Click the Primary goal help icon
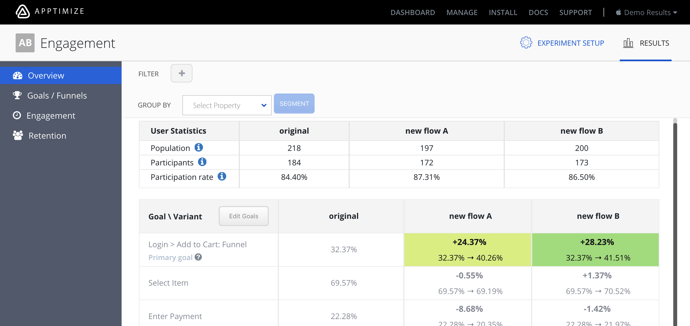Viewport: 690px width, 326px height. click(x=198, y=257)
